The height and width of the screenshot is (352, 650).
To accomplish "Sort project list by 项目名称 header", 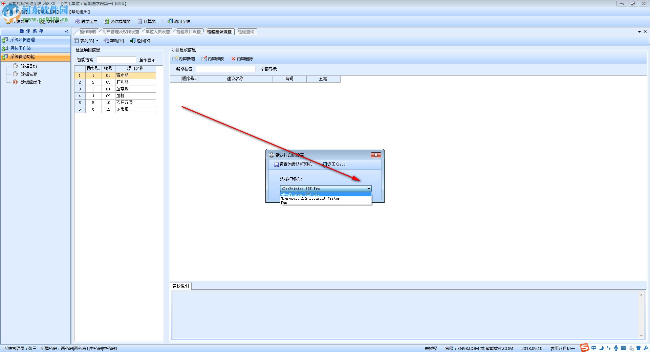I will [x=135, y=69].
